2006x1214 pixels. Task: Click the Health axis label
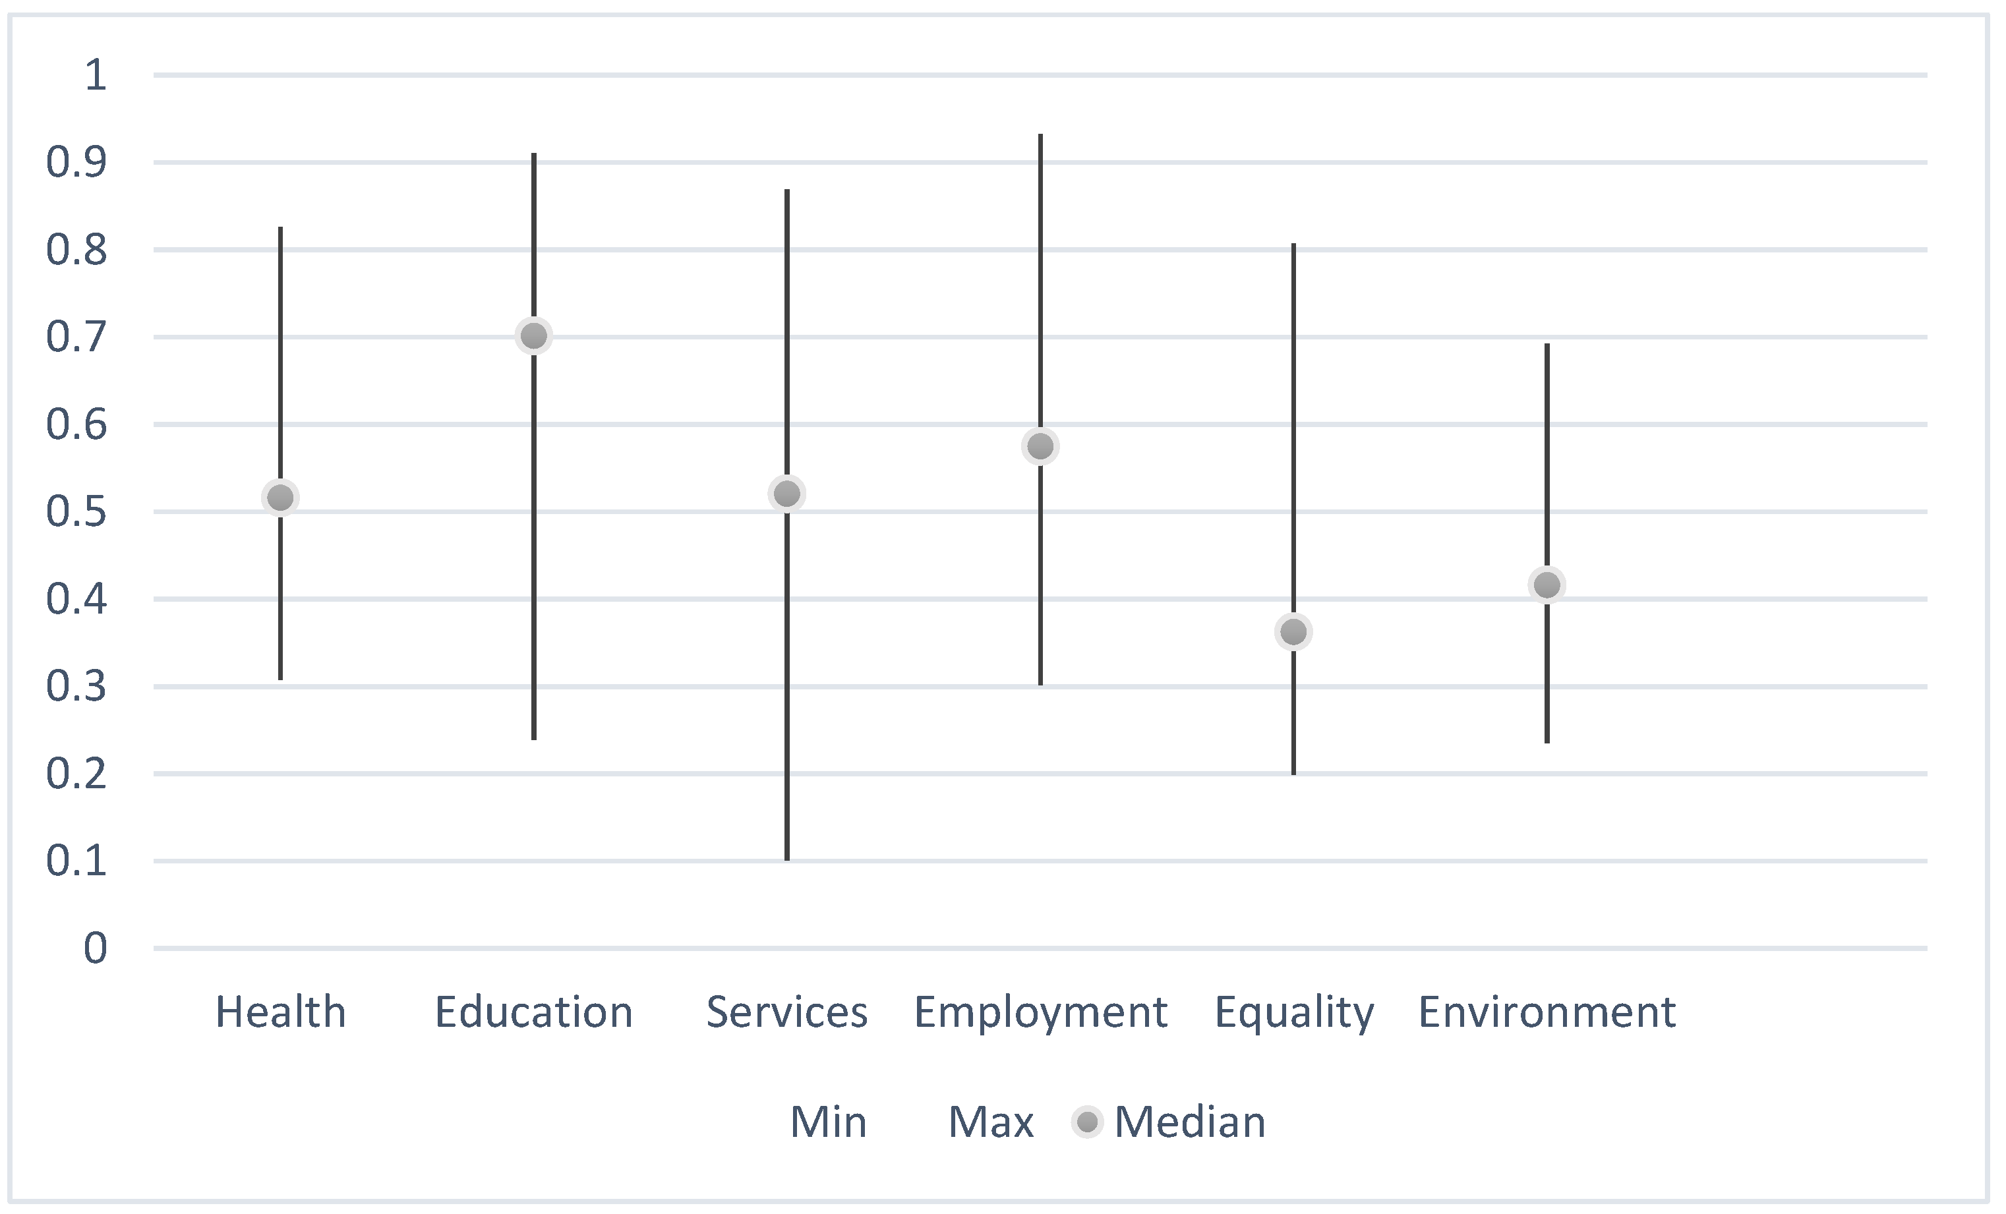(x=281, y=1012)
